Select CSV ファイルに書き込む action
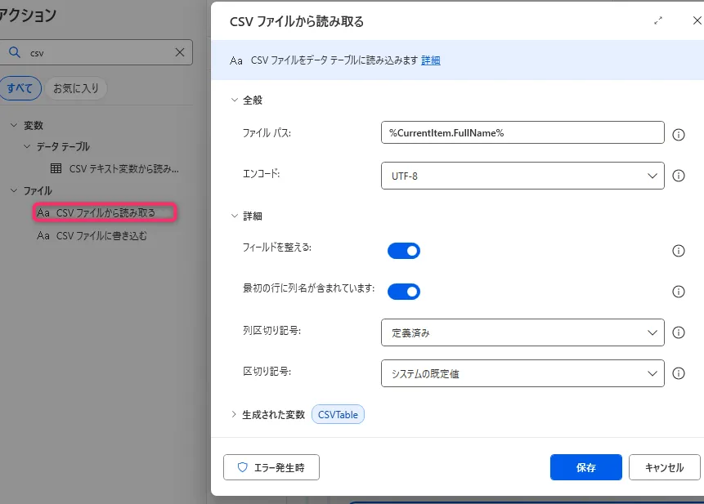Image resolution: width=704 pixels, height=504 pixels. [x=101, y=236]
